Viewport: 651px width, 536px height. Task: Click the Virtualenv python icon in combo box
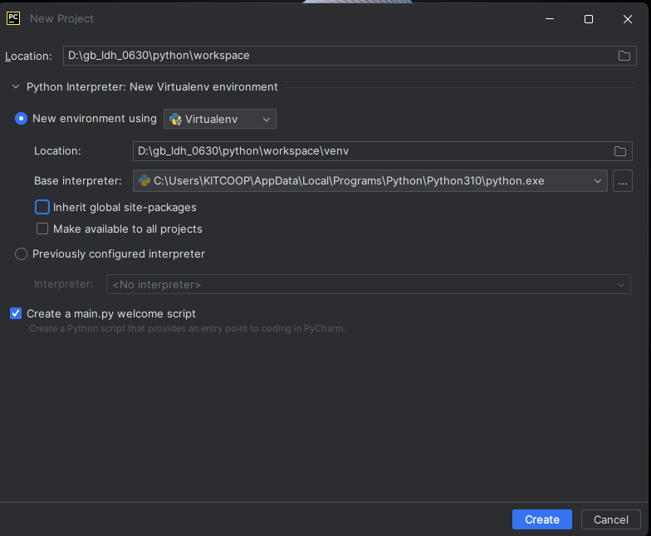click(176, 120)
